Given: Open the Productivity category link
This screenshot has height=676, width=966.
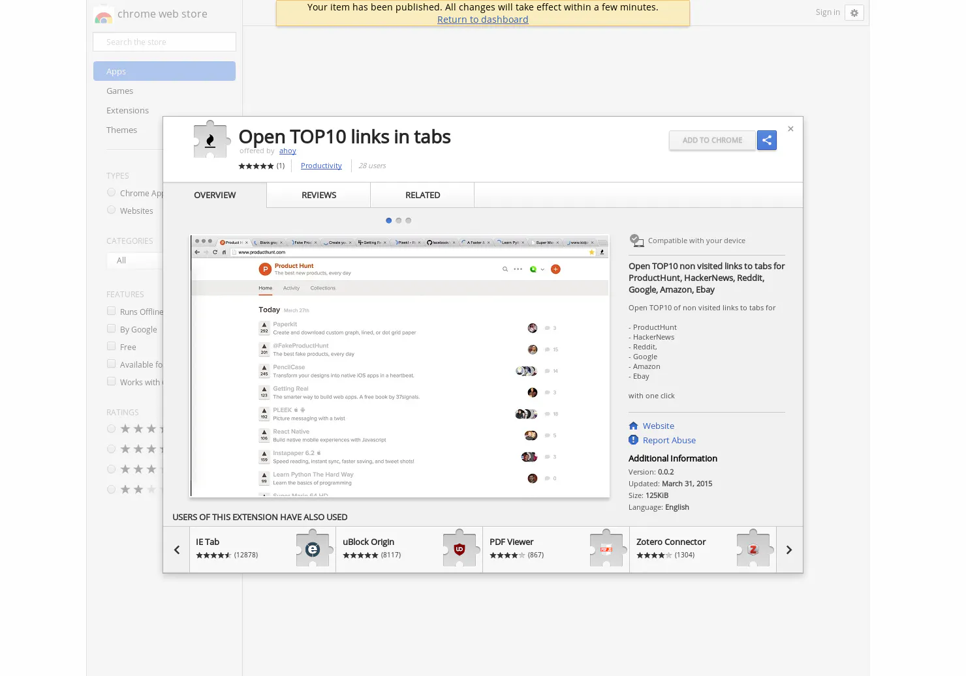Looking at the screenshot, I should pos(321,166).
